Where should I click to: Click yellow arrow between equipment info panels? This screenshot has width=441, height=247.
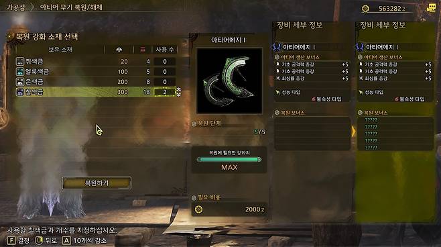click(353, 132)
